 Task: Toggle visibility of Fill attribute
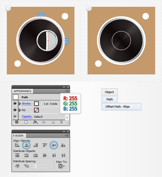click(x=15, y=110)
